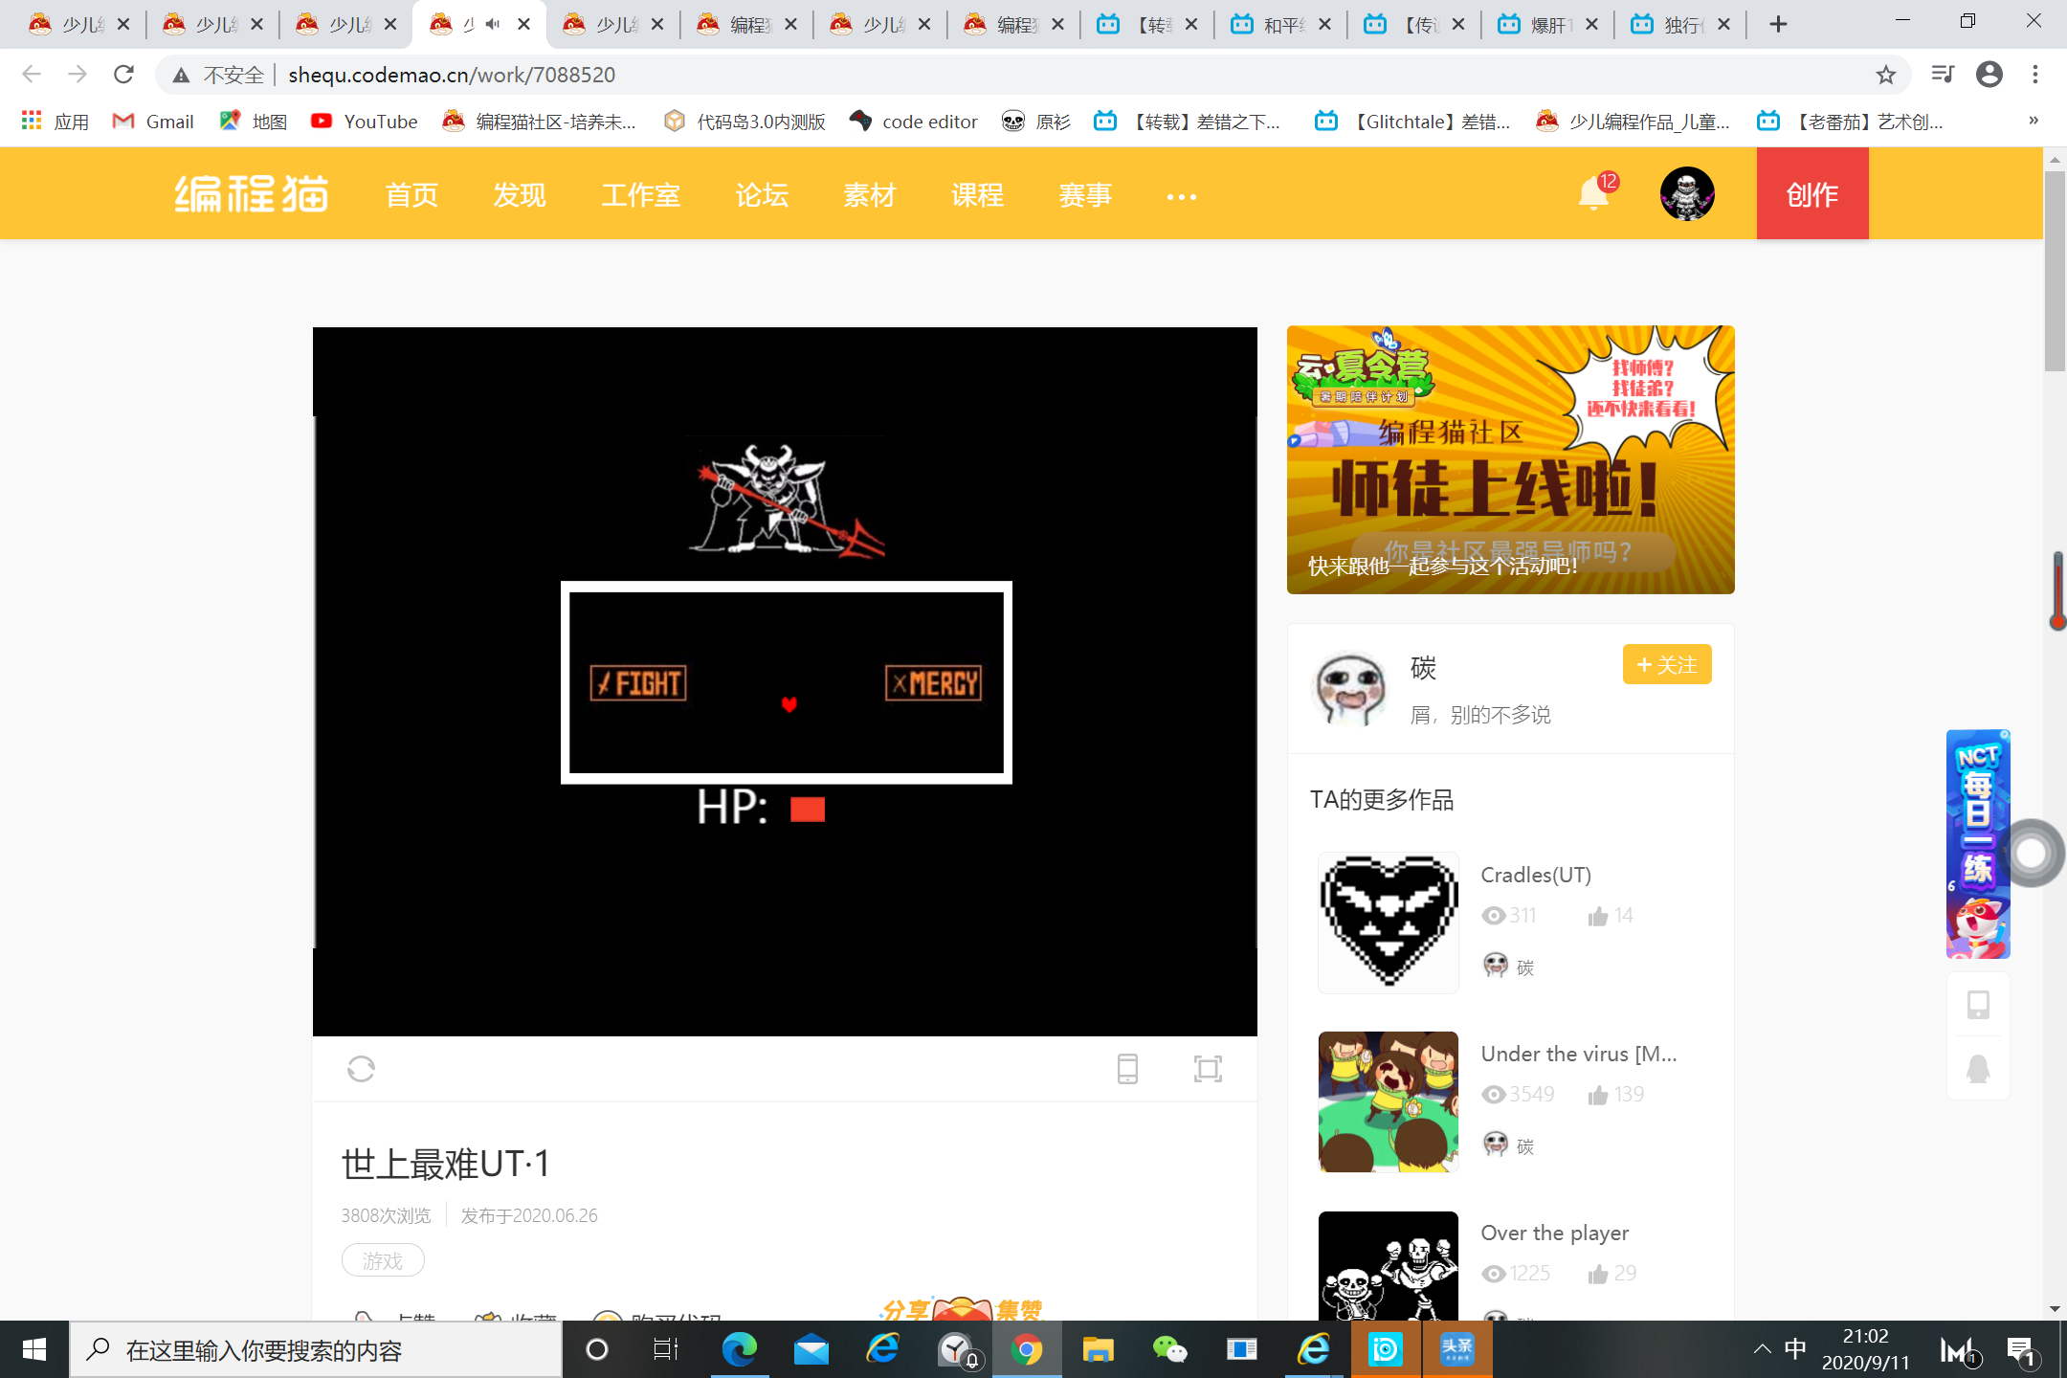Open the 工作室 studio menu item
2067x1378 pixels.
[641, 195]
